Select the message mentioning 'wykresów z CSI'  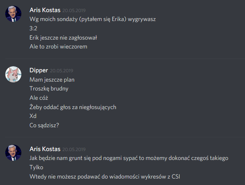click(x=105, y=177)
